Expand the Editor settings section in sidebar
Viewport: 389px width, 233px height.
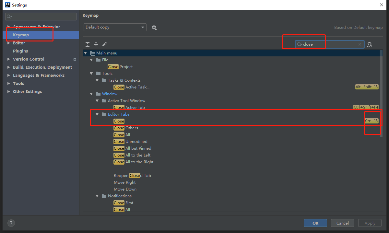8,43
